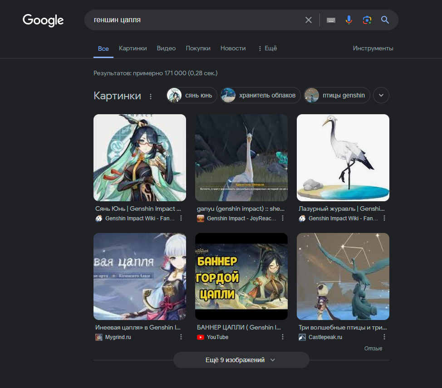The image size is (442, 388).
Task: Select the птицы genshin suggestion chip
Action: click(337, 95)
